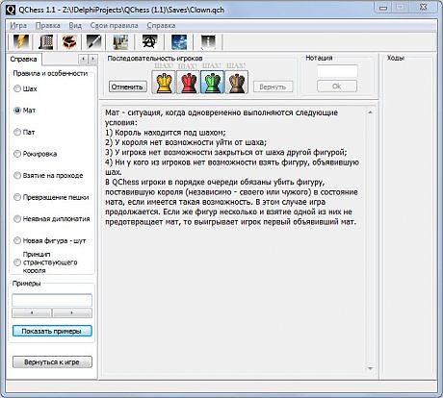Viewport: 443px width, 398px height.
Task: Select the Мат radio button
Action: pos(25,111)
